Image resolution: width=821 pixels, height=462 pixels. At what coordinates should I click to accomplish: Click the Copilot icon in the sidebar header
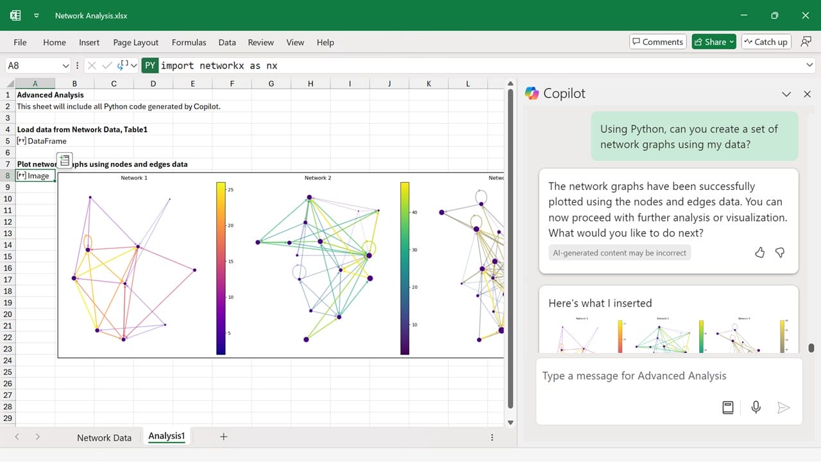[532, 93]
